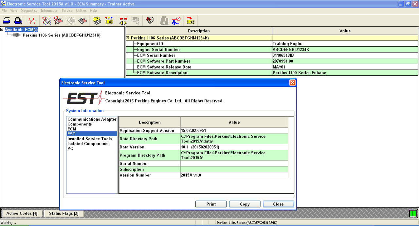The width and height of the screenshot is (419, 226).
Task: Click the green communication status indicator
Action: (x=413, y=214)
